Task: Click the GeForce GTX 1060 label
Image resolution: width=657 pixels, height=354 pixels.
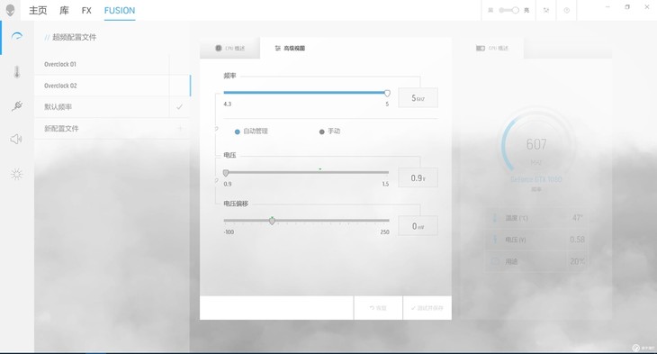Action: (535, 179)
